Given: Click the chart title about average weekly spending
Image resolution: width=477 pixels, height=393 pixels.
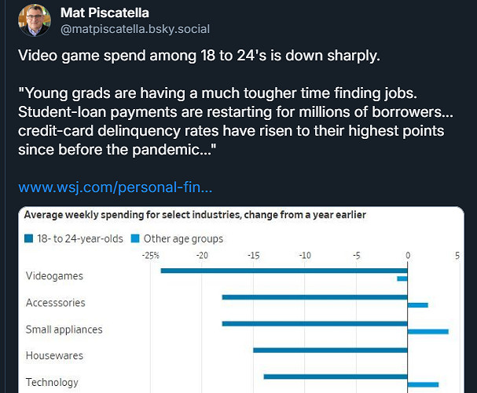Looking at the screenshot, I should [x=195, y=214].
